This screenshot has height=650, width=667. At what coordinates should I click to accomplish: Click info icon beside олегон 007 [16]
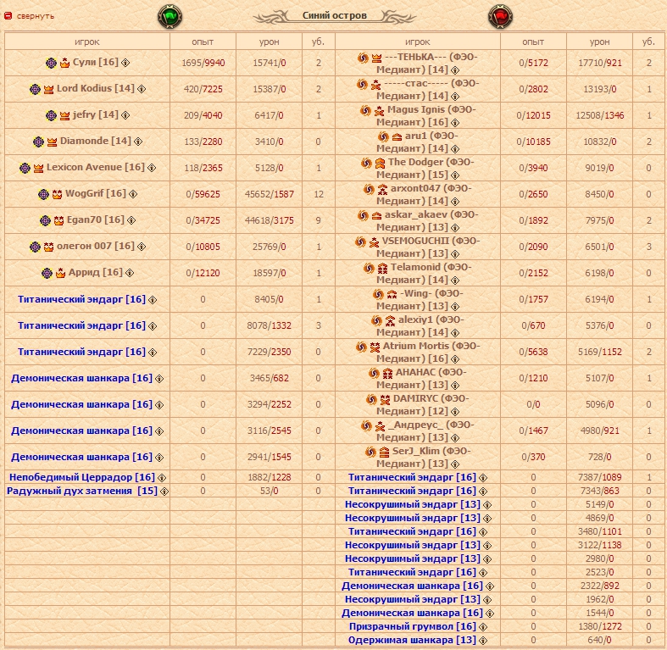pyautogui.click(x=142, y=247)
